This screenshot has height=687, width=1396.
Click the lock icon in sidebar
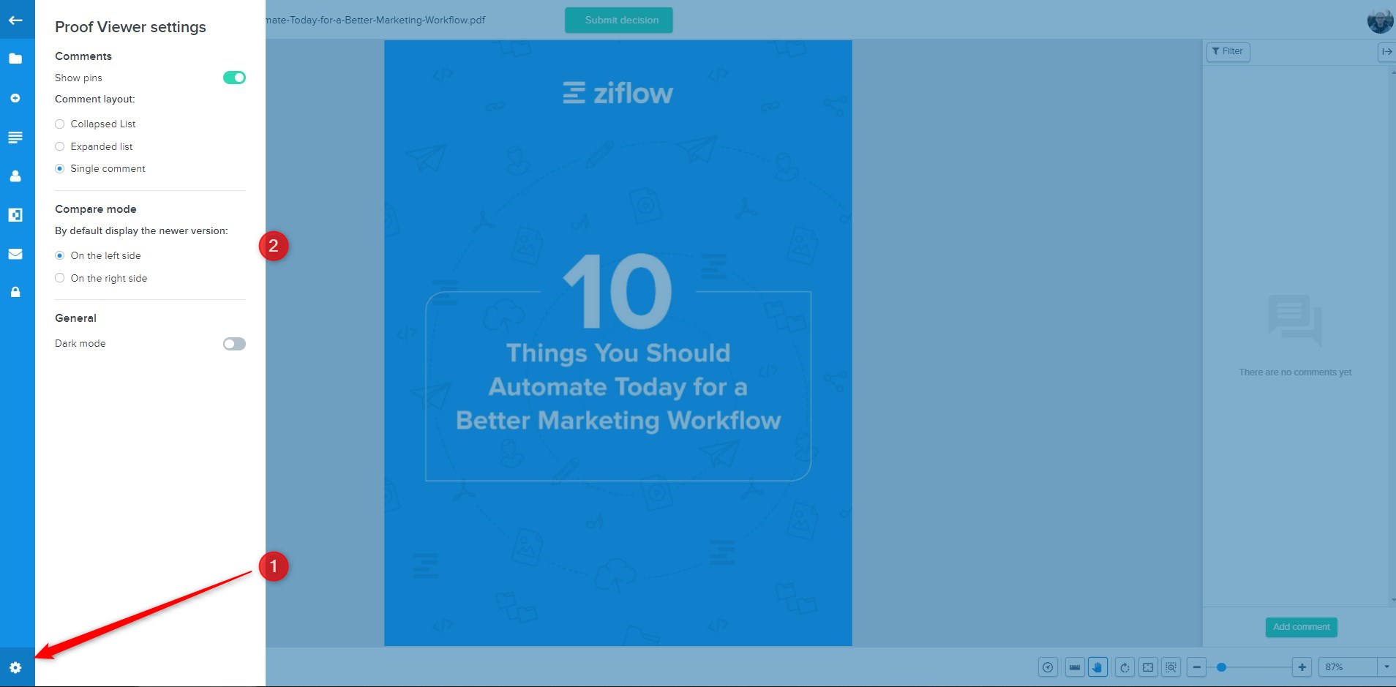pos(15,292)
